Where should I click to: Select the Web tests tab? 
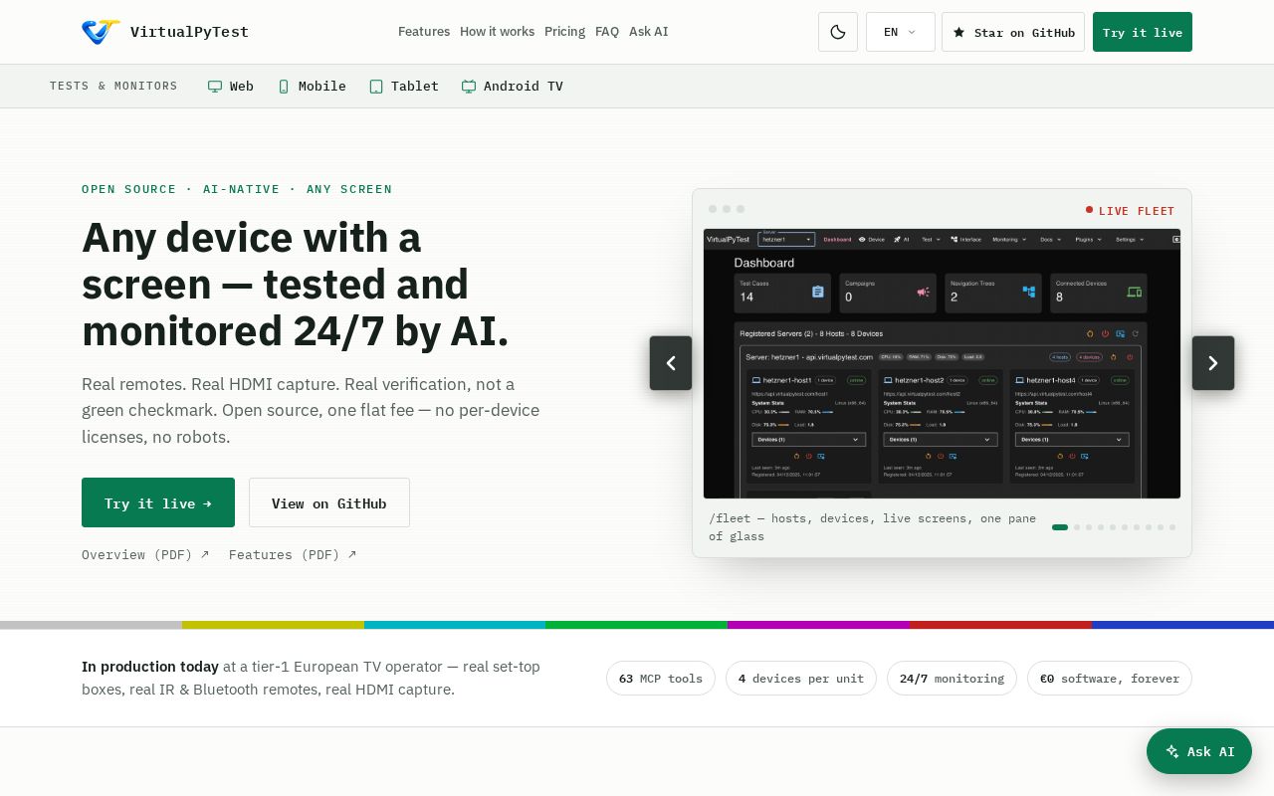[x=231, y=87]
